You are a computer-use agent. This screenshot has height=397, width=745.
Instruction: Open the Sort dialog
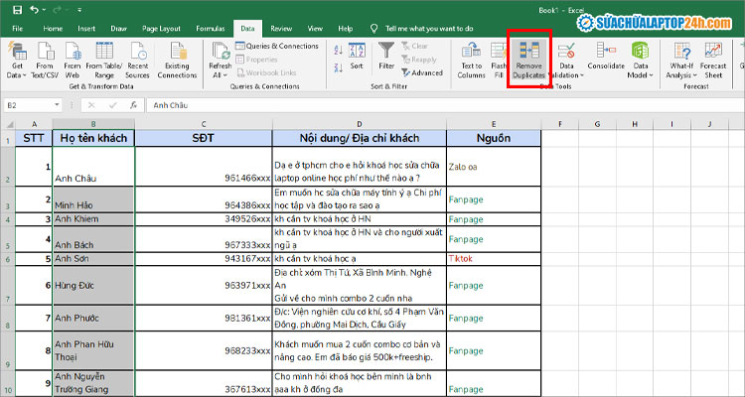tap(357, 56)
